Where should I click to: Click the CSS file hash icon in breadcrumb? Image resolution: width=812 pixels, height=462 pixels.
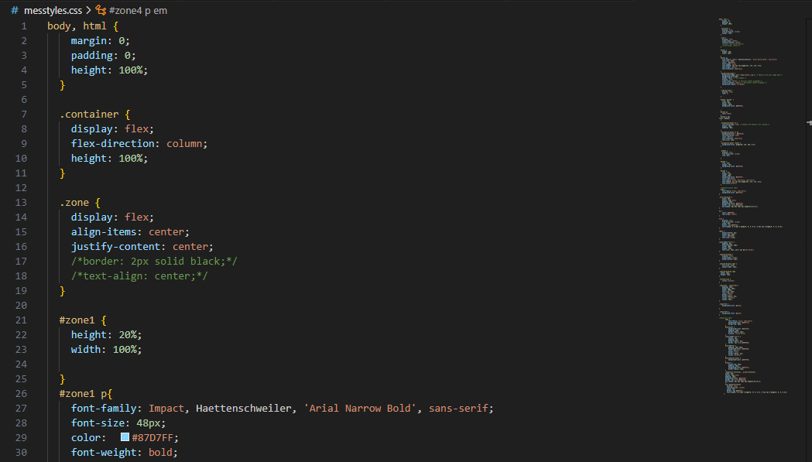pyautogui.click(x=15, y=10)
